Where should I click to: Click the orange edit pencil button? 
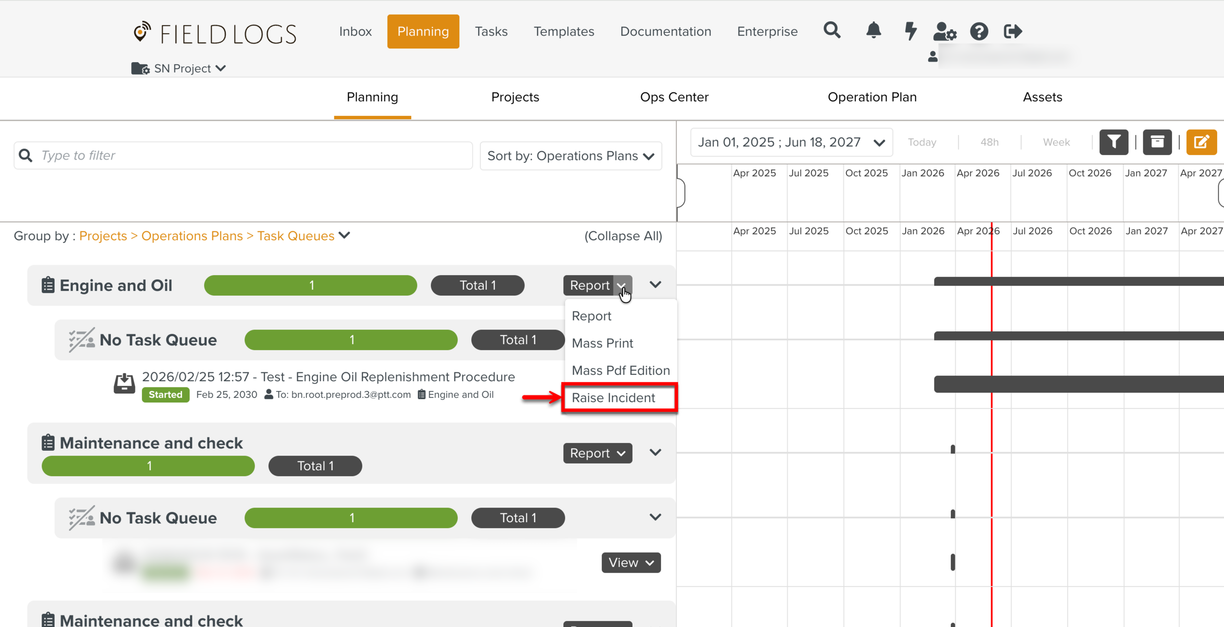coord(1201,142)
